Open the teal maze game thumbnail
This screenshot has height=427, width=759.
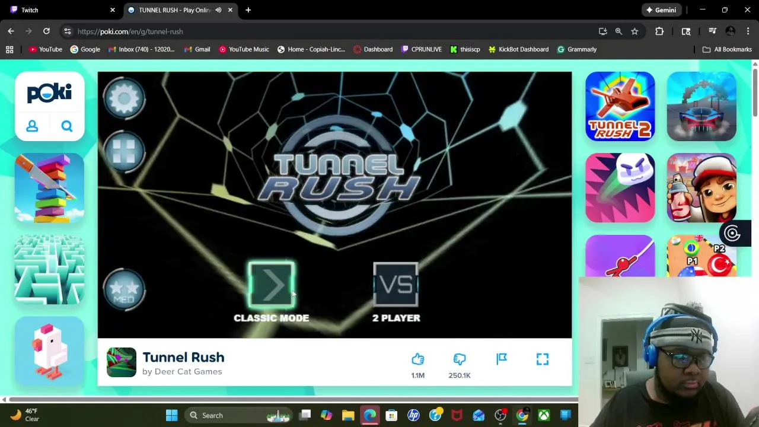pos(50,270)
